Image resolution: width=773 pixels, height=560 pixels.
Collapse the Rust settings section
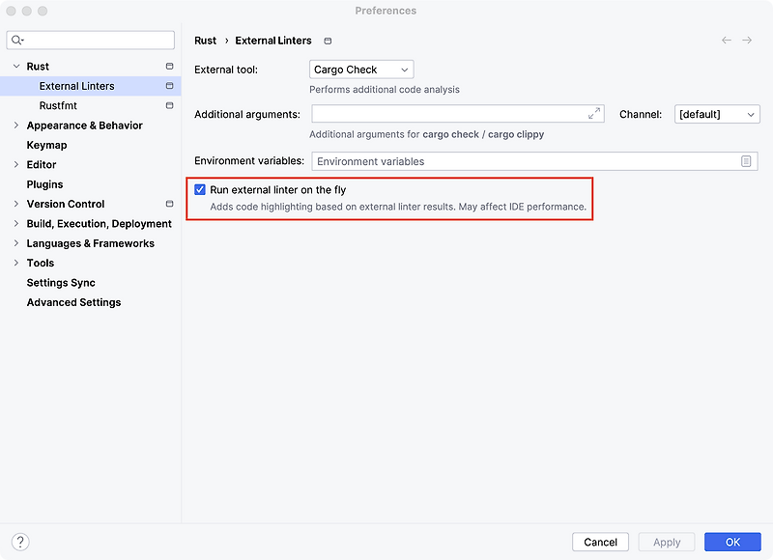tap(16, 67)
